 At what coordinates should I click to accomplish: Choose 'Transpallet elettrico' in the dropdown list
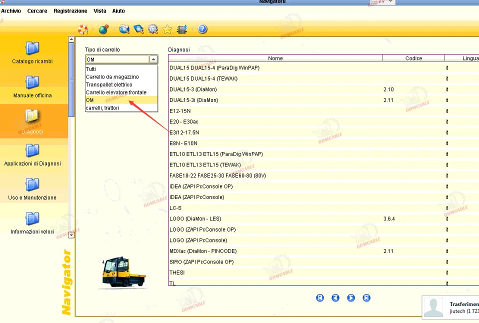pyautogui.click(x=109, y=85)
